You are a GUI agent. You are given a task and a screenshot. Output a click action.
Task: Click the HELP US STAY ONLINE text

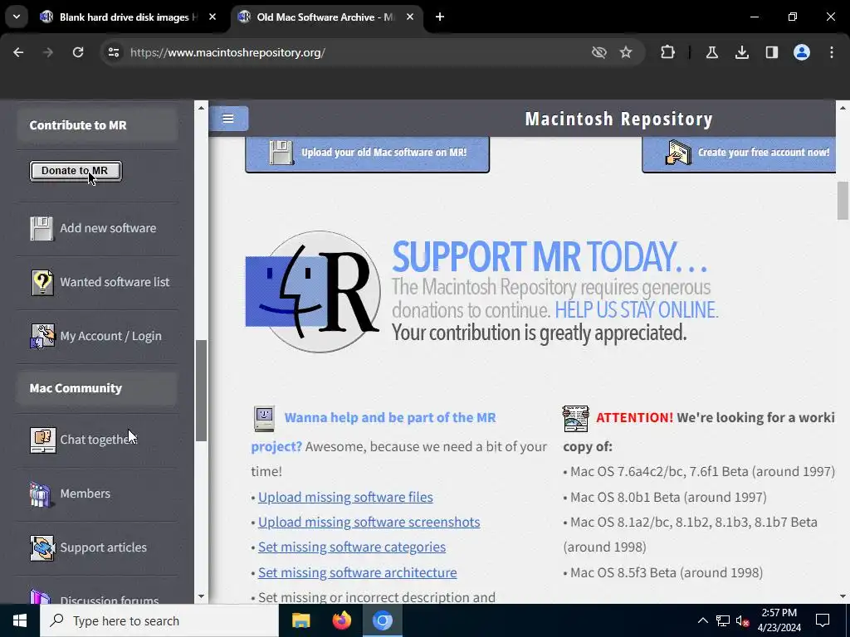click(x=636, y=310)
